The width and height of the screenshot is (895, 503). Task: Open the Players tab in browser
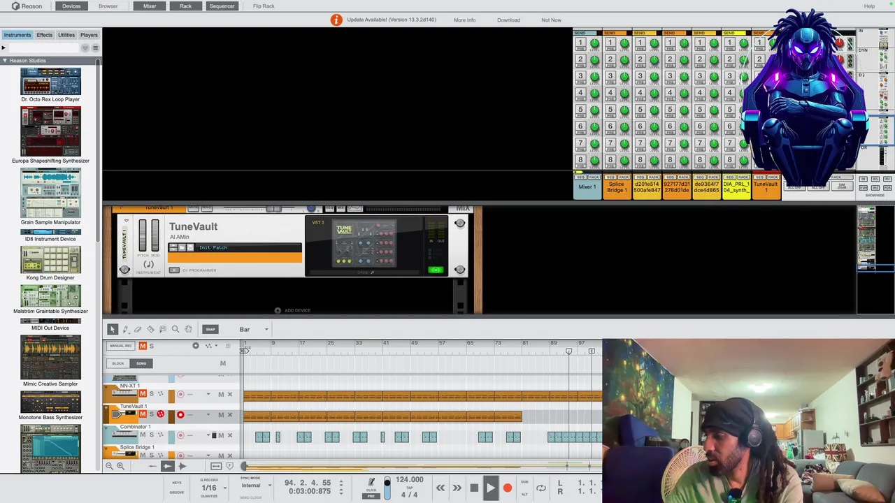[x=89, y=35]
